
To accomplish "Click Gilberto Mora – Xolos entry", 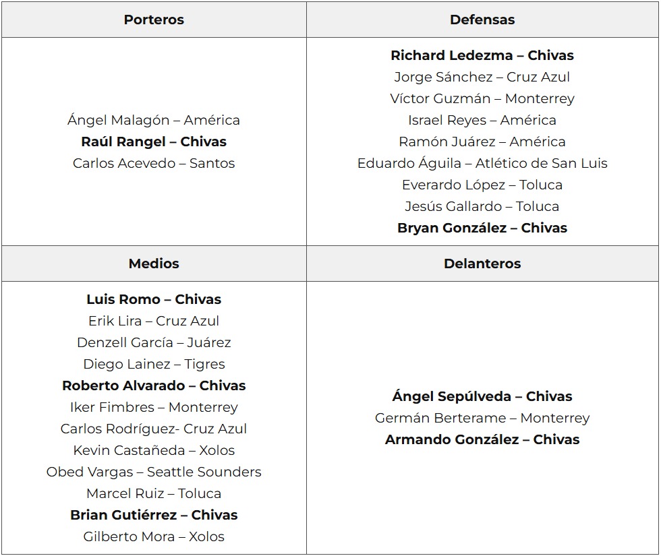I will (x=154, y=536).
